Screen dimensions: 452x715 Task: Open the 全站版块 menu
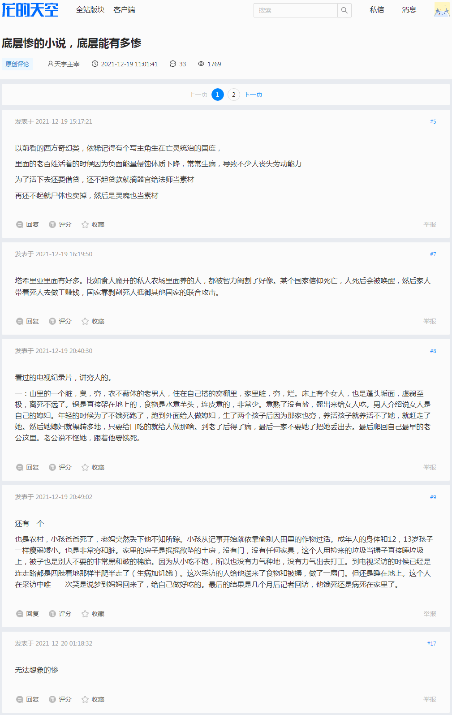90,10
